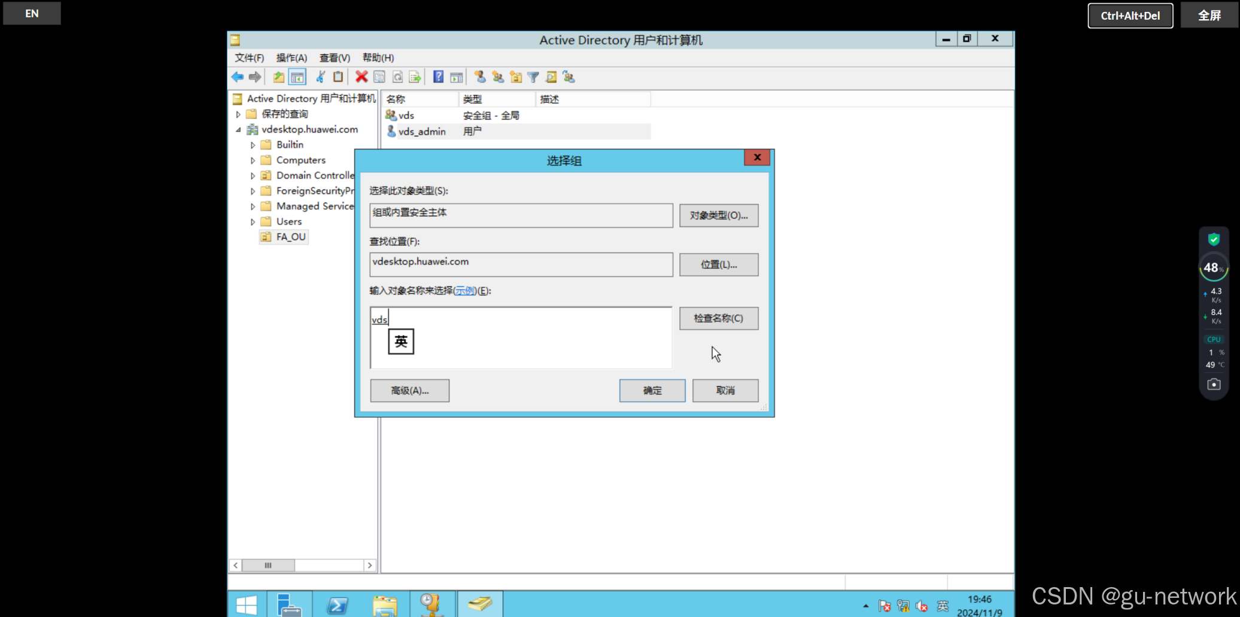The image size is (1240, 617).
Task: Click the Refresh toolbar icon
Action: point(397,77)
